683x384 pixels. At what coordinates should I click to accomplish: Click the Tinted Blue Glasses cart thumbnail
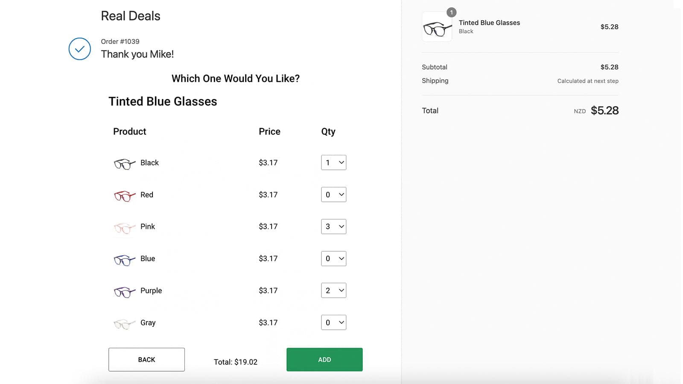tap(437, 26)
